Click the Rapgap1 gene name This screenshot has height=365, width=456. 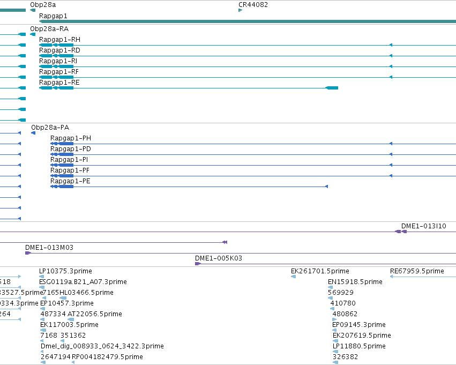coord(53,16)
